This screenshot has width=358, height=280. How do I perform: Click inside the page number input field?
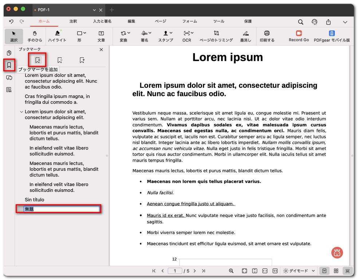[175, 271]
